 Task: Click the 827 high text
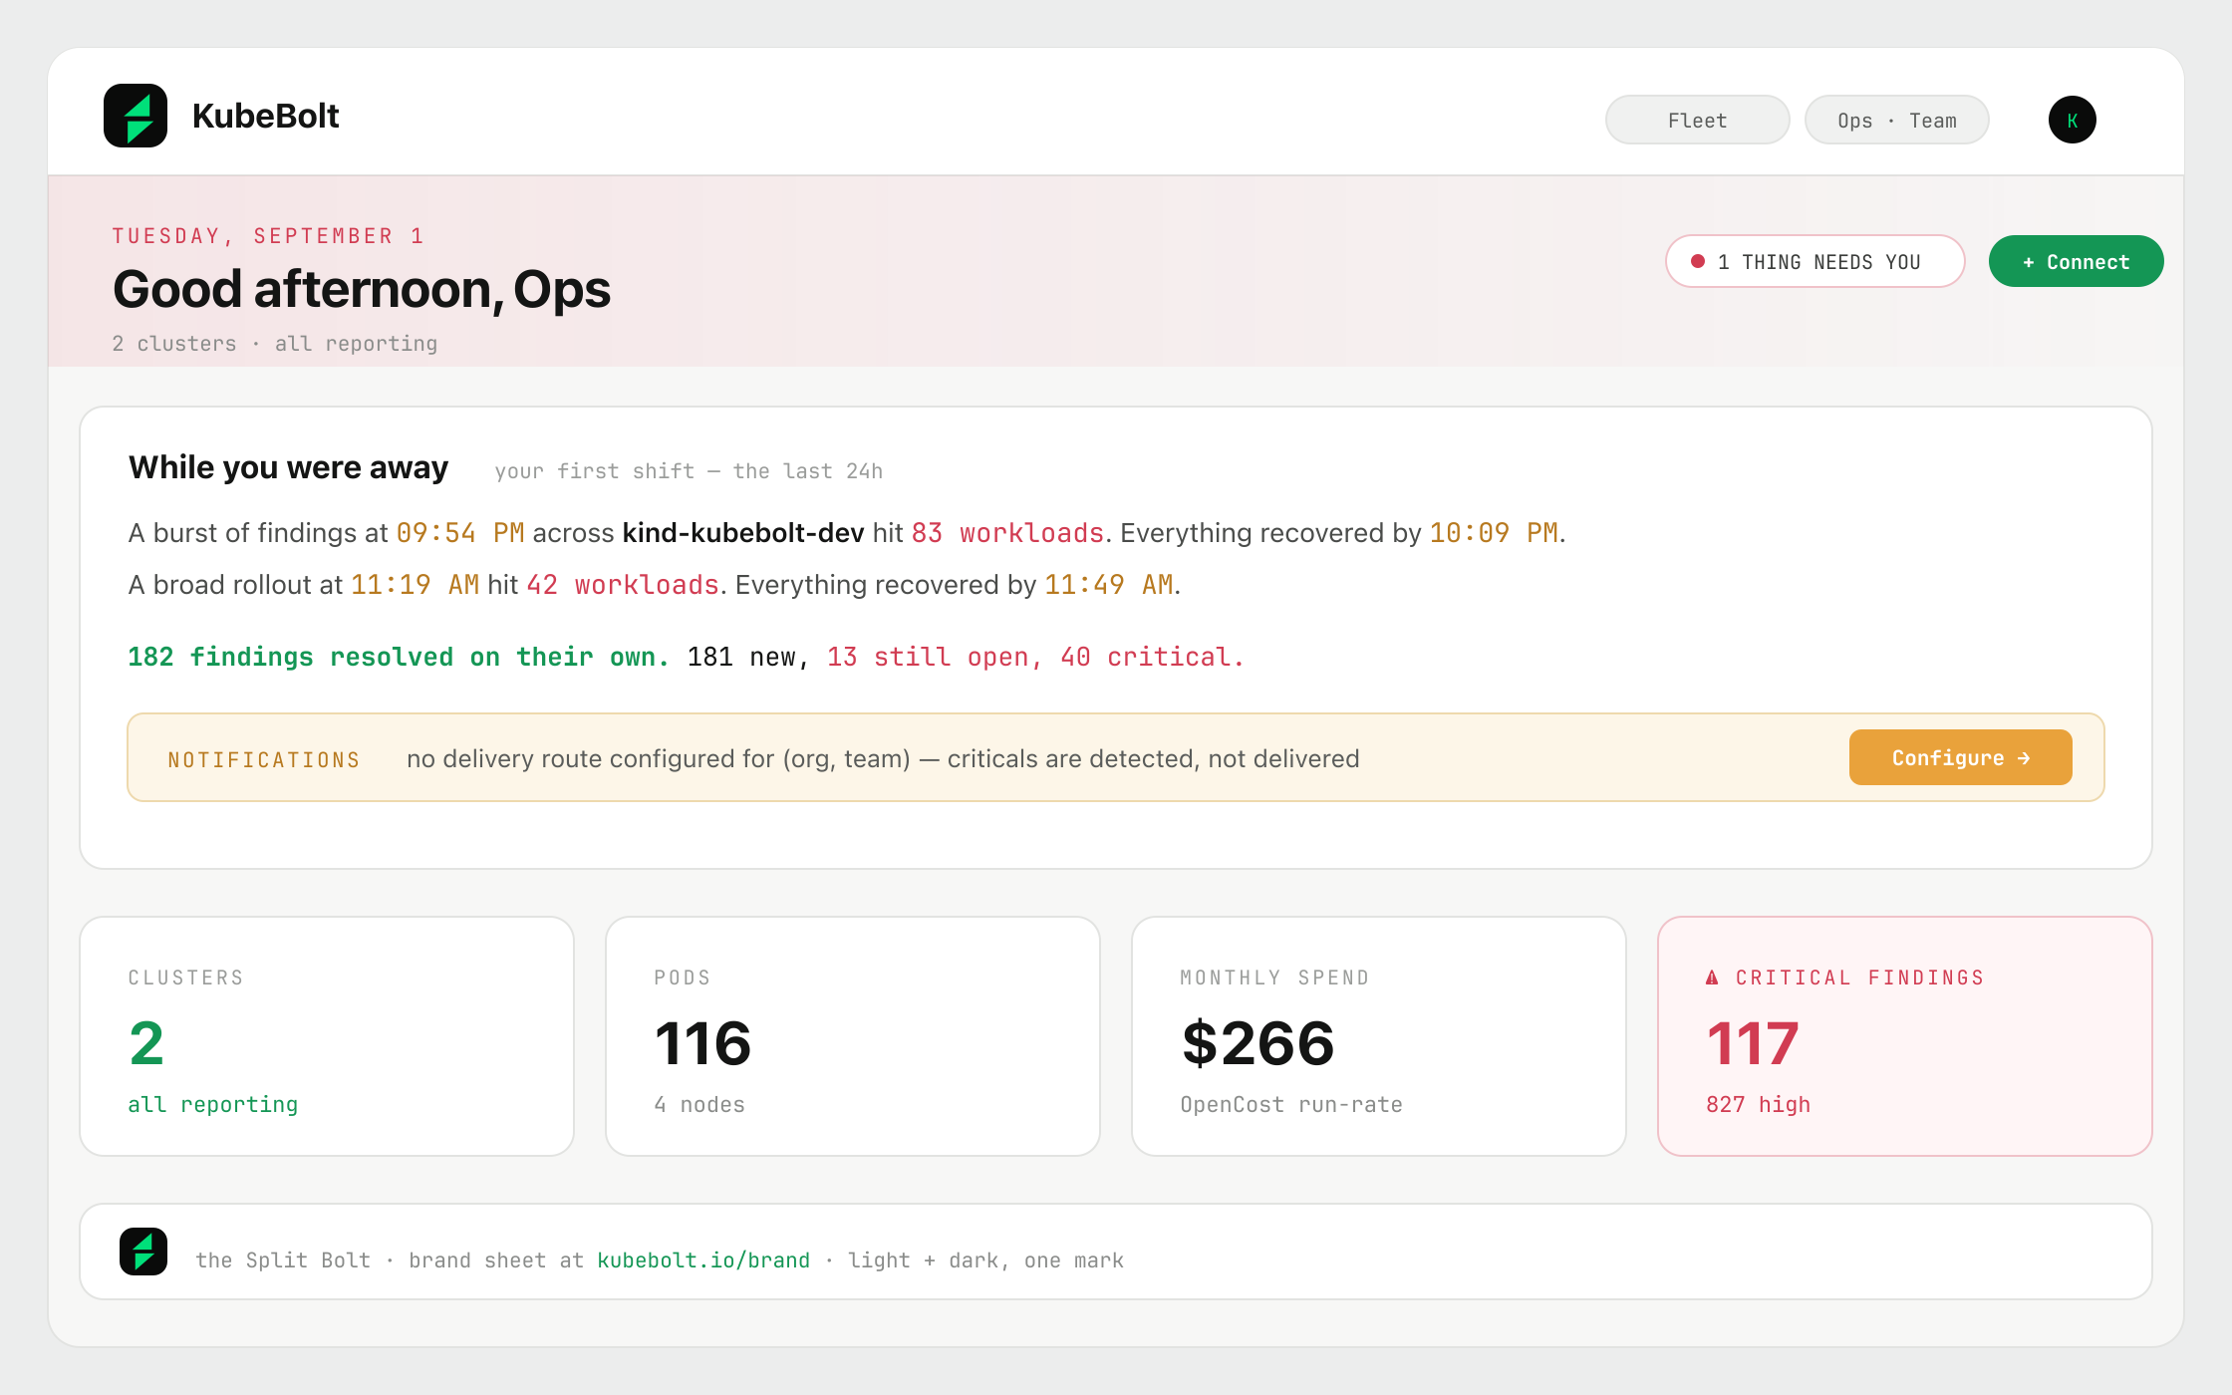pyautogui.click(x=1758, y=1104)
